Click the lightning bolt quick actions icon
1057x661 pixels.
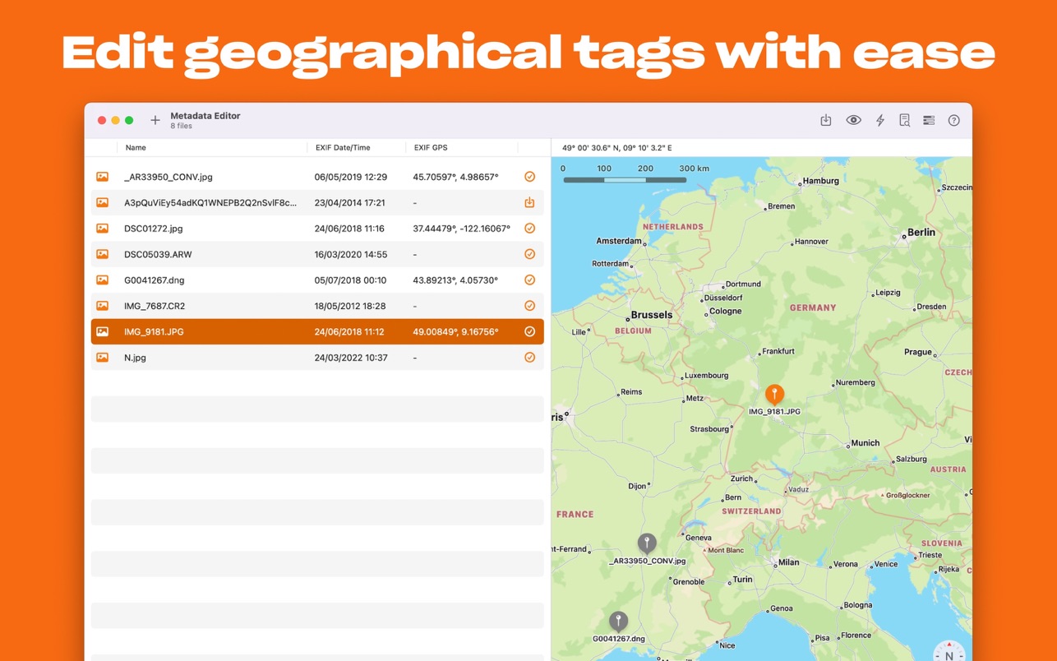[879, 121]
